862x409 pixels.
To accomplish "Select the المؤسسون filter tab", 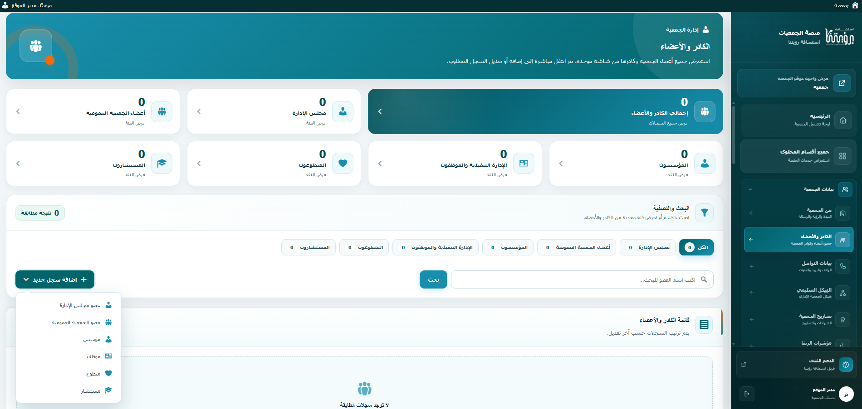I will [x=508, y=247].
